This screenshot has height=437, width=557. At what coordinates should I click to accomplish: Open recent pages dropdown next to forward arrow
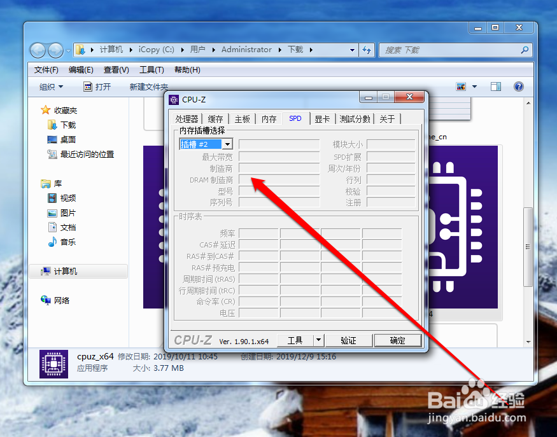68,50
